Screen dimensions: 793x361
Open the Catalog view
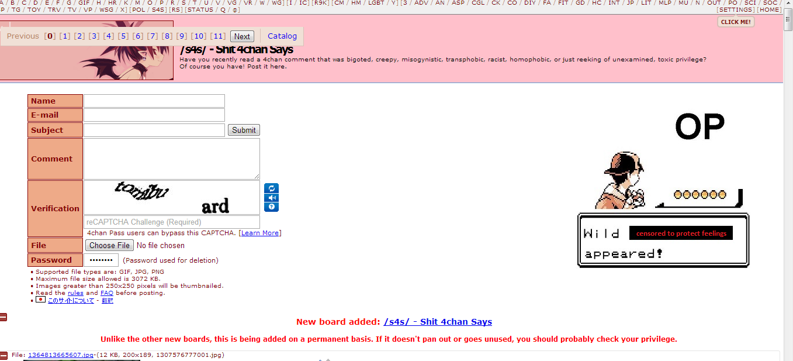tap(282, 36)
